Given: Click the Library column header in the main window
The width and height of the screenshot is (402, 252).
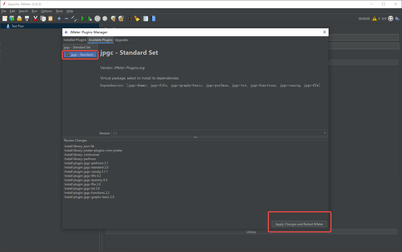Looking at the screenshot, I should point(251,232).
